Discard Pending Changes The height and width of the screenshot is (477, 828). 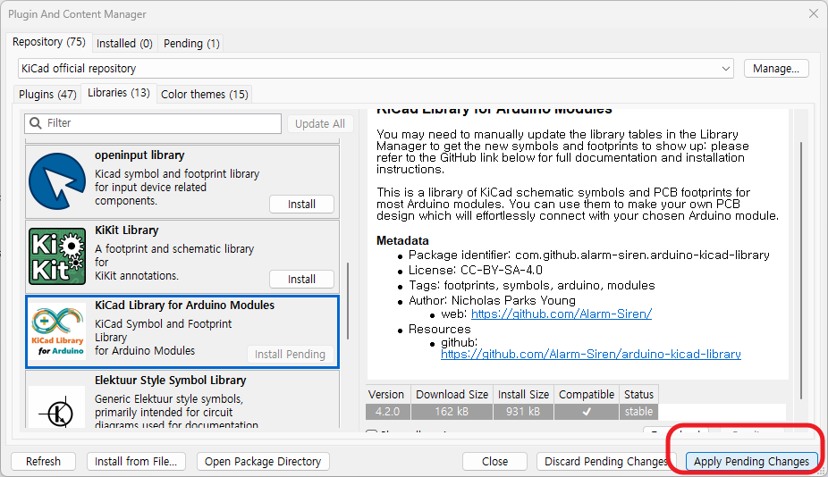[605, 461]
